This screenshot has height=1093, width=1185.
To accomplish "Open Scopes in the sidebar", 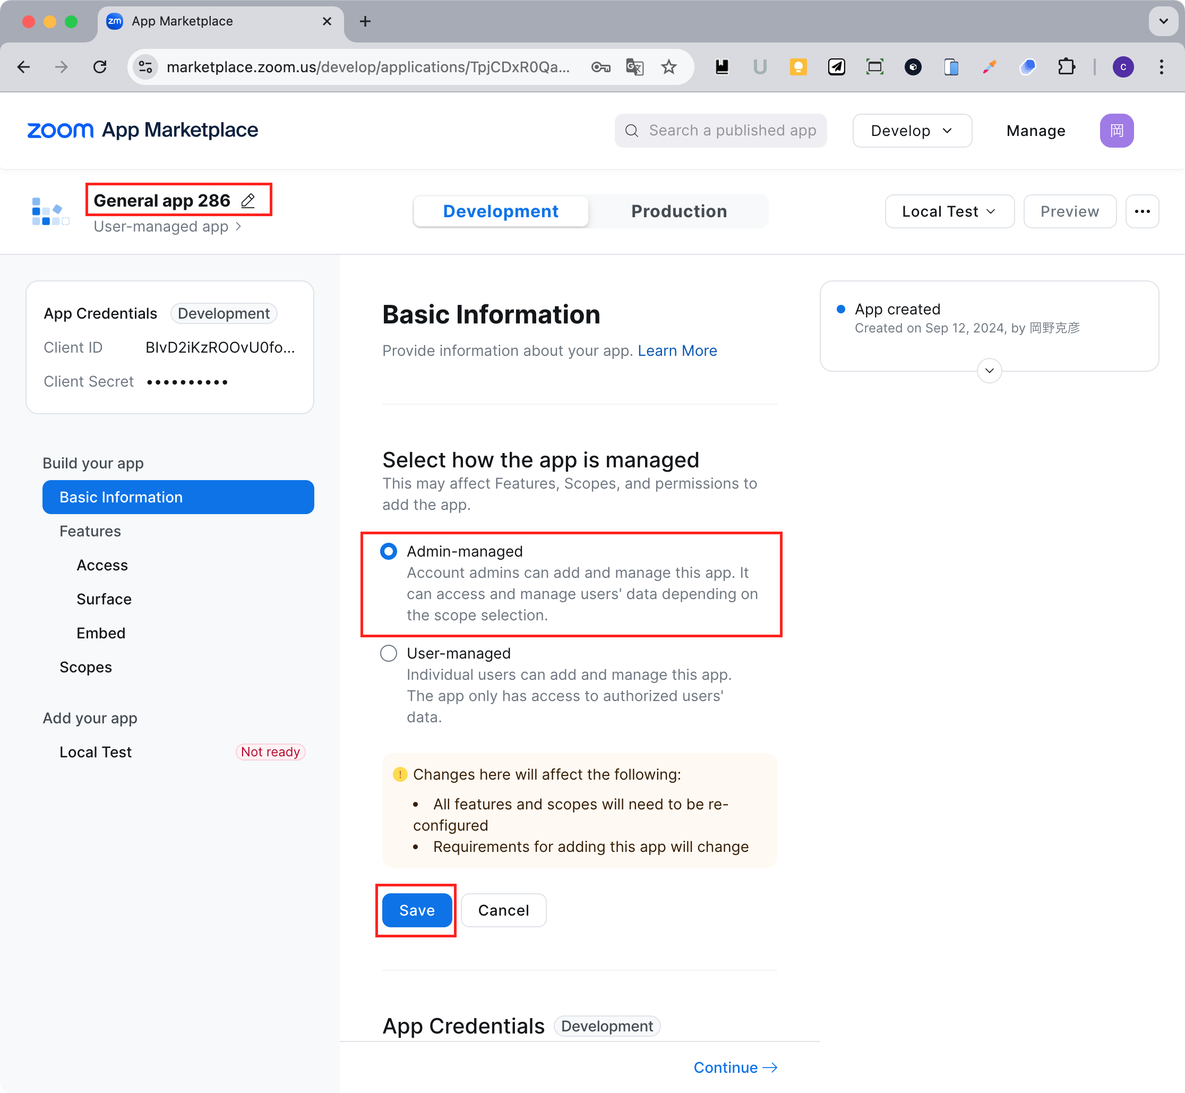I will 85,667.
